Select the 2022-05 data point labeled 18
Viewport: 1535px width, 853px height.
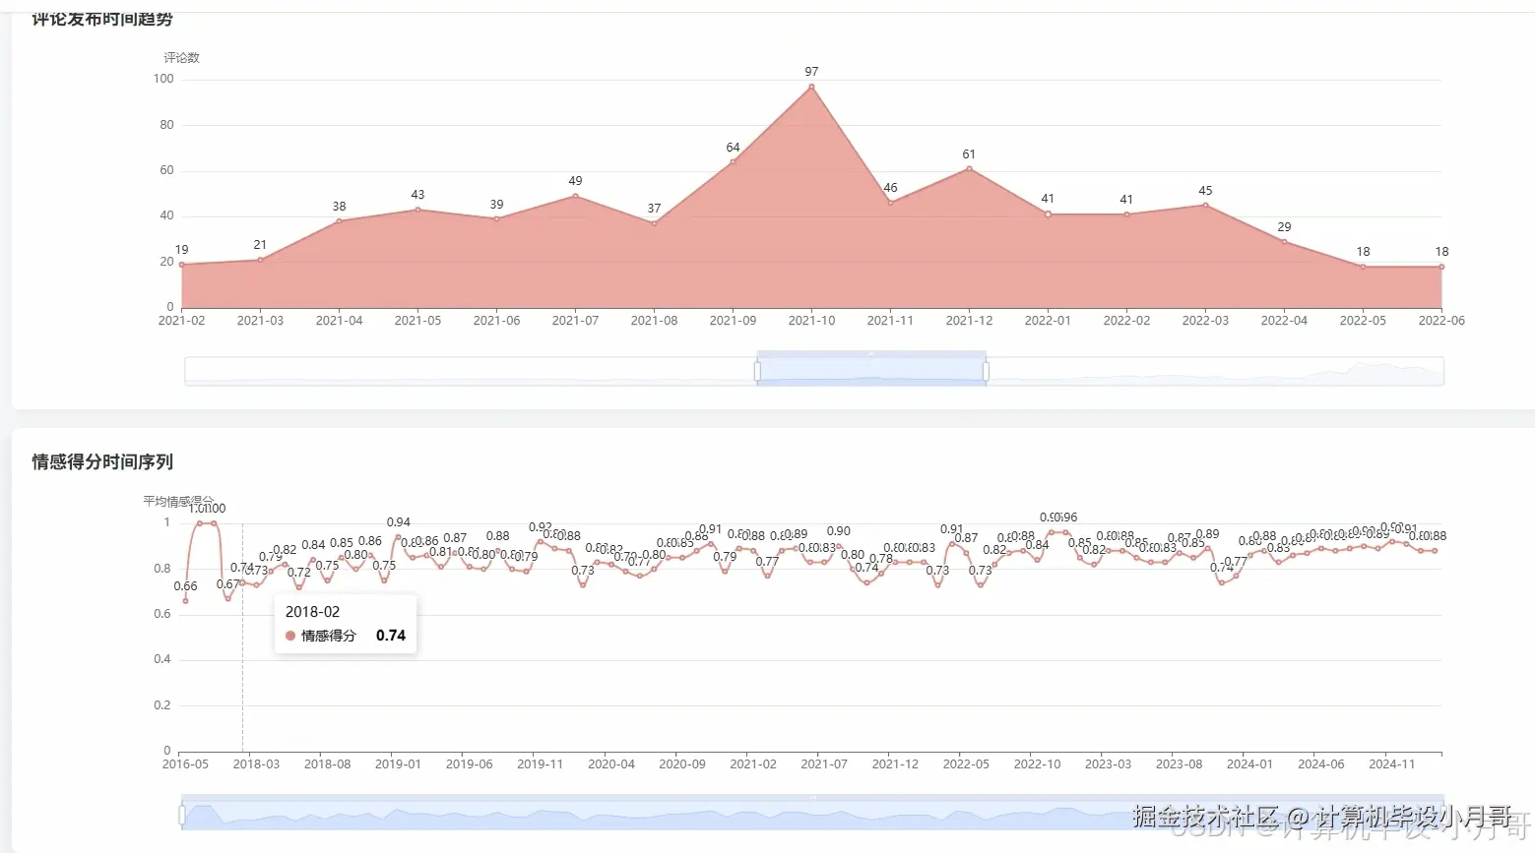tap(1363, 267)
